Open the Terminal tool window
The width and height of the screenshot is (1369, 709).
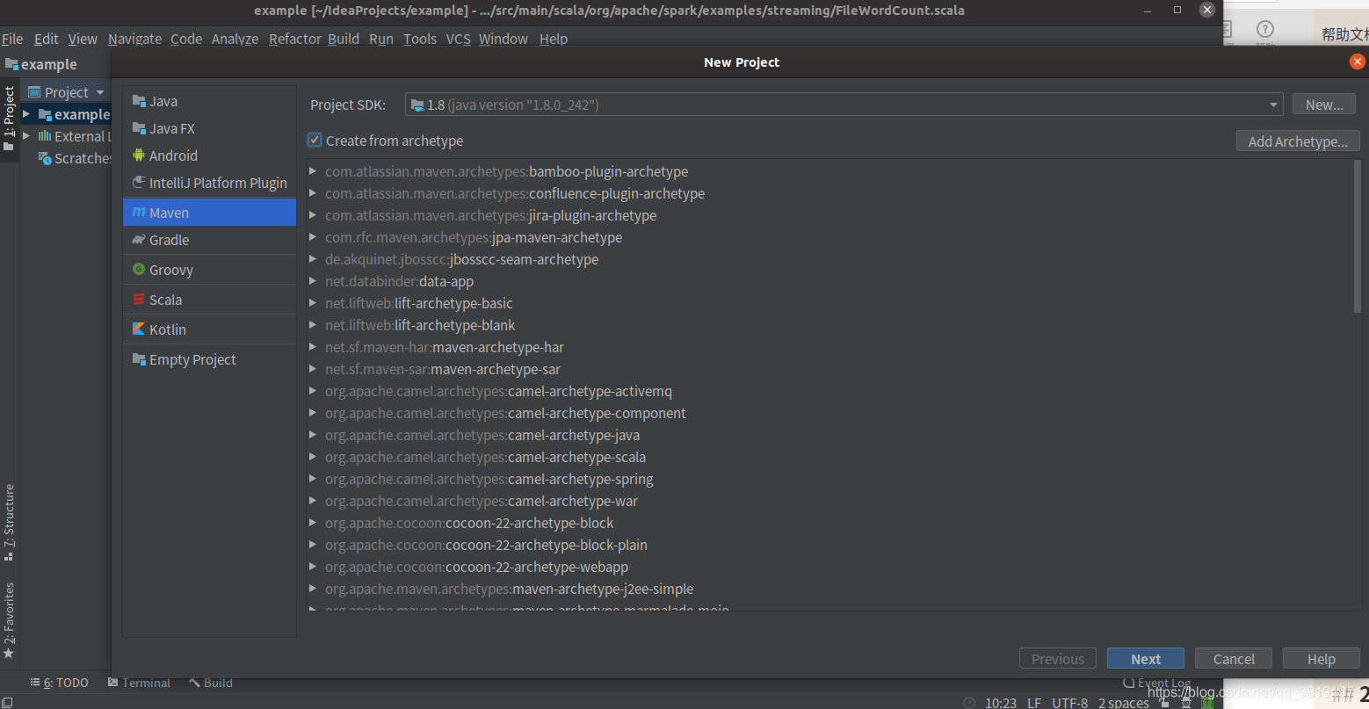coord(139,683)
